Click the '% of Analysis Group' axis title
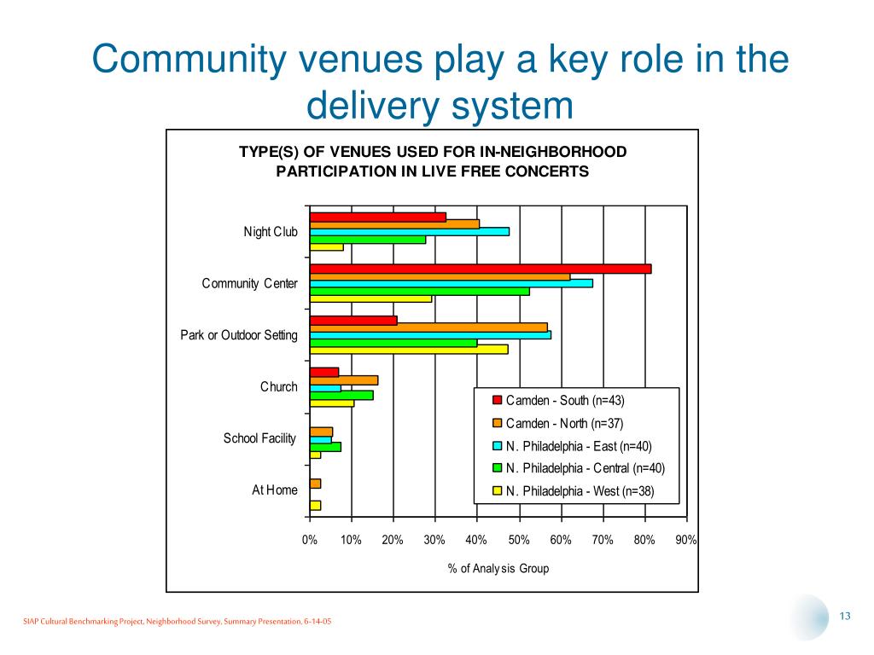This screenshot has width=874, height=655. (x=498, y=569)
